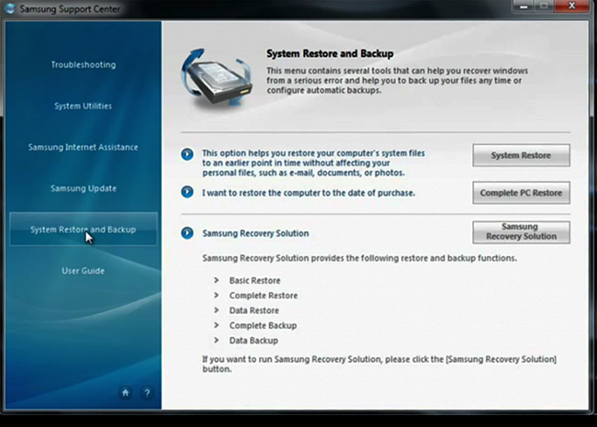Click the Samsung Recovery Solution label text
The height and width of the screenshot is (427, 597).
(x=255, y=233)
